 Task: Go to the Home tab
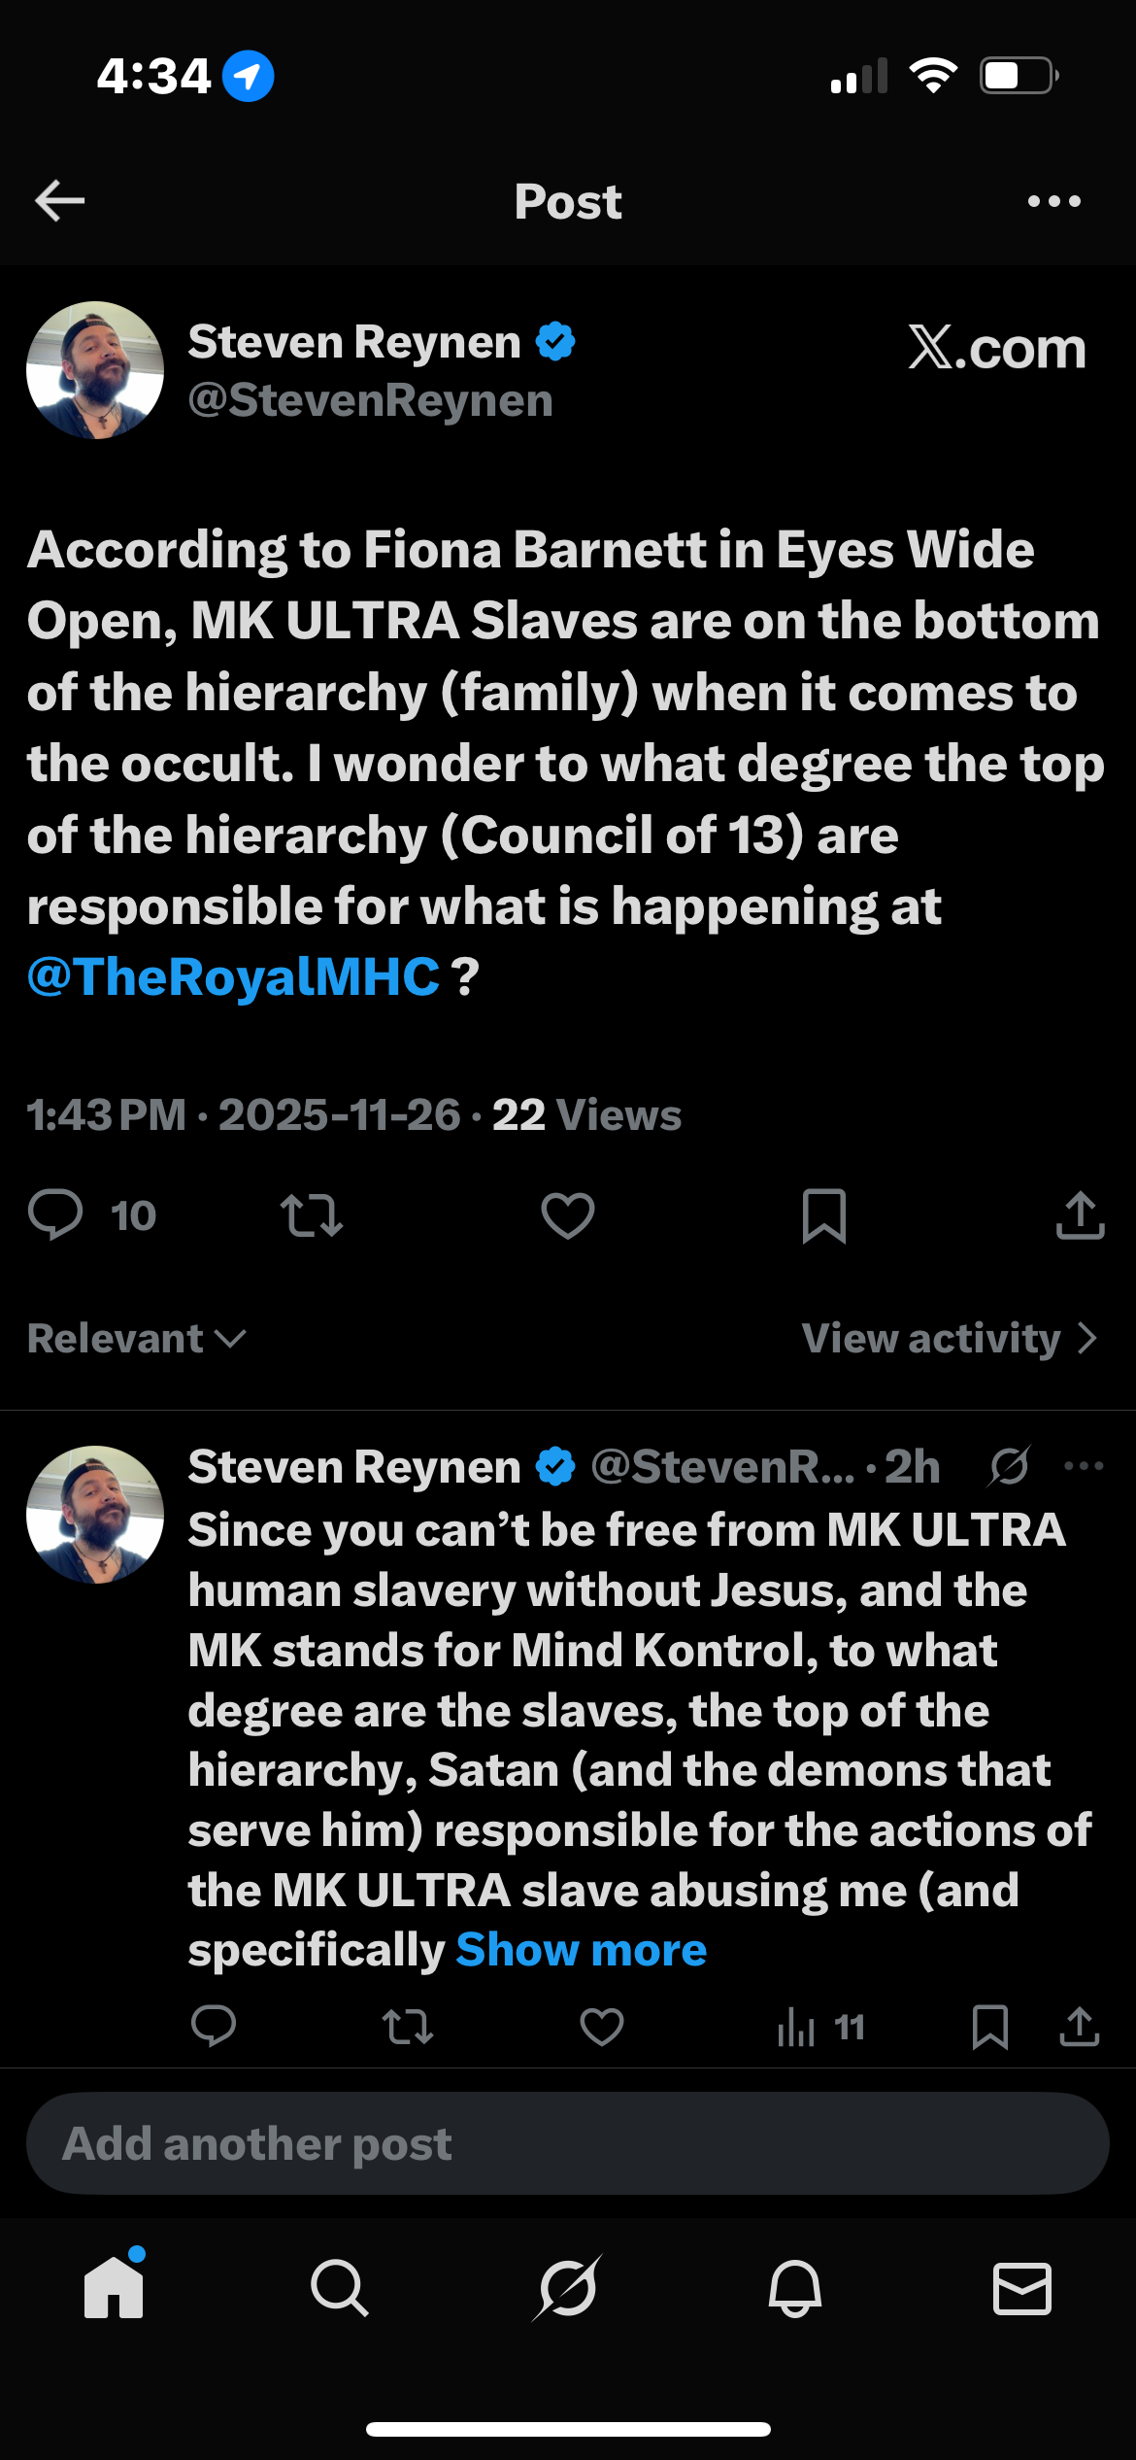(x=114, y=2287)
